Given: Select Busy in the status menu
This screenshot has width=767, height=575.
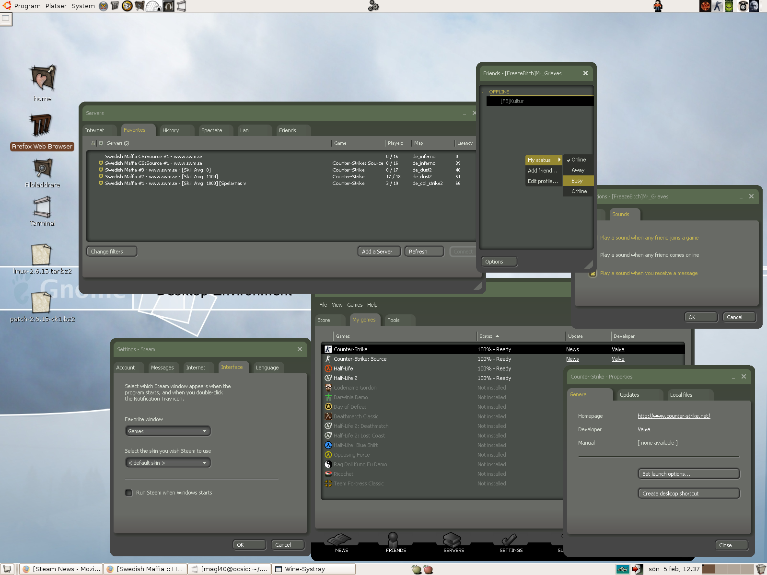Looking at the screenshot, I should pos(578,181).
